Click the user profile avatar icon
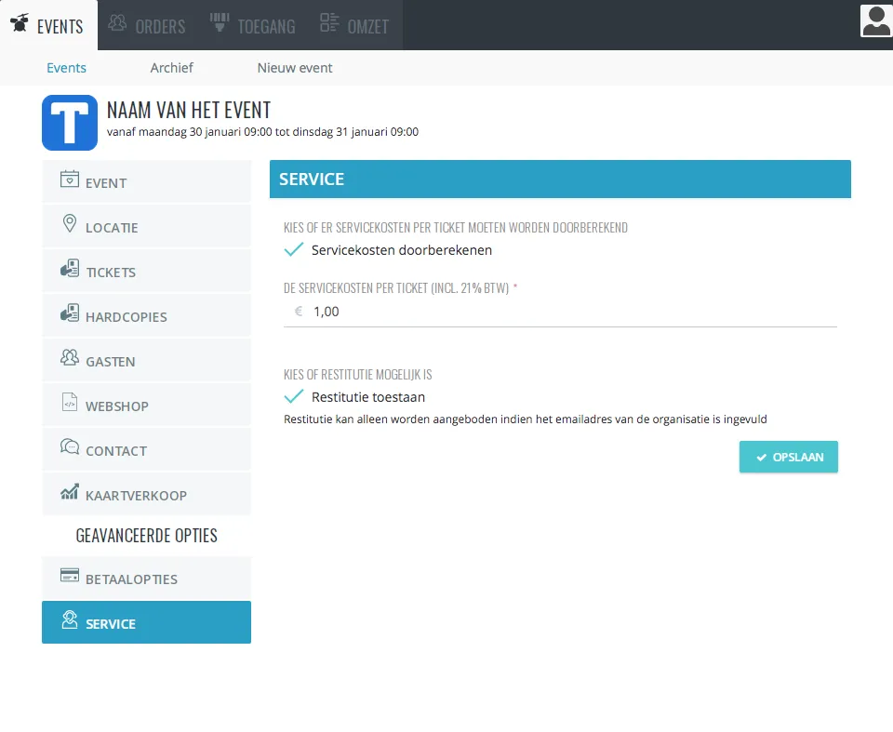Screen dimensions: 893x732 (x=875, y=20)
